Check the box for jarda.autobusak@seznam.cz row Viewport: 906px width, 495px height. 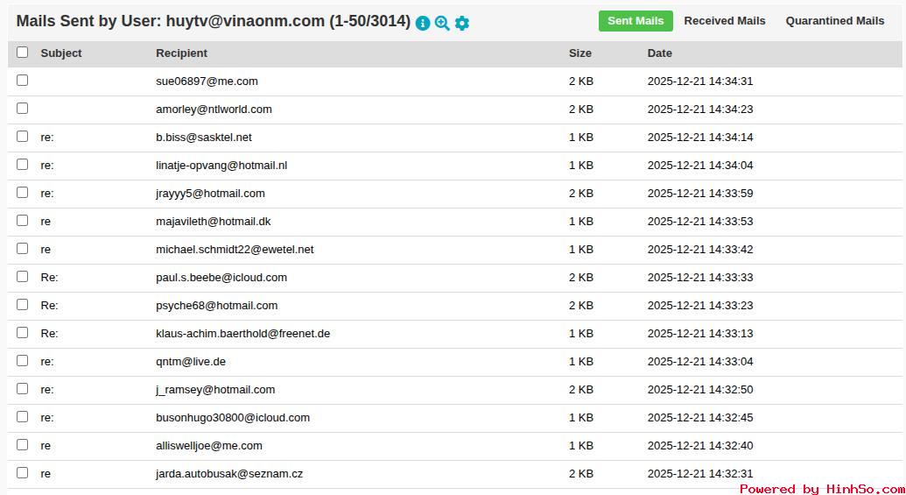tap(23, 473)
